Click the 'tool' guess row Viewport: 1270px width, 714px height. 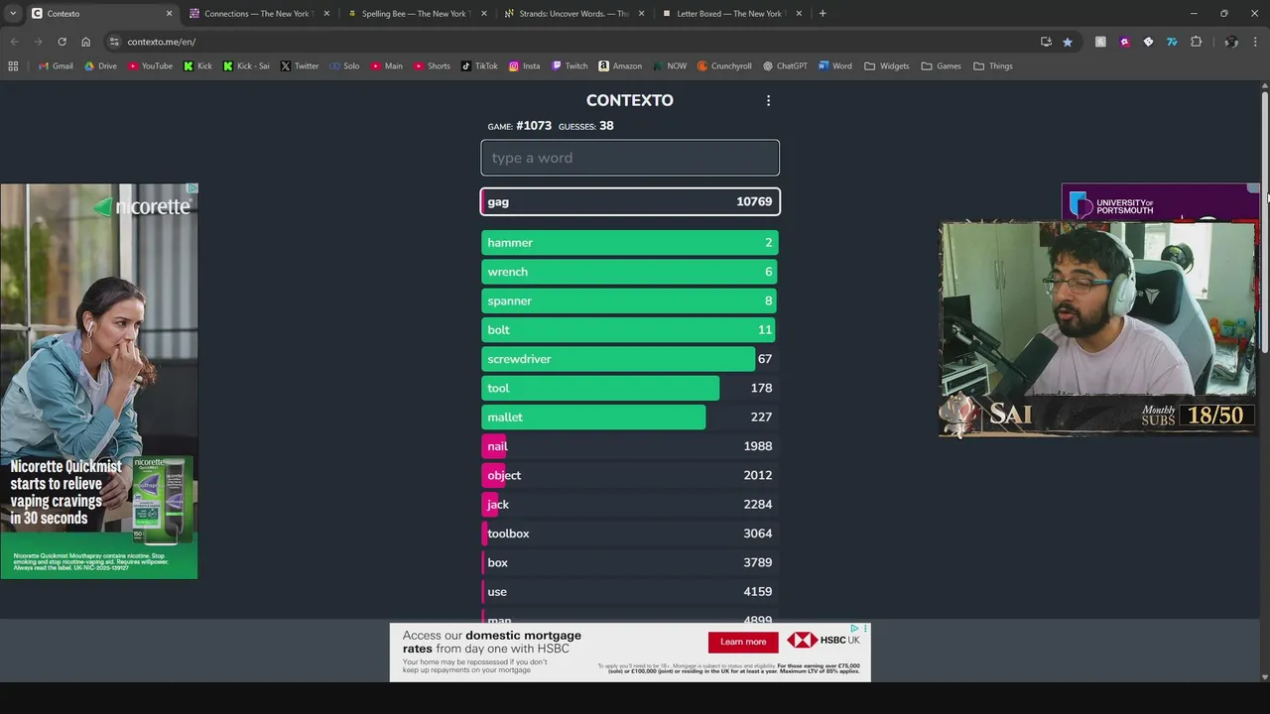point(630,388)
